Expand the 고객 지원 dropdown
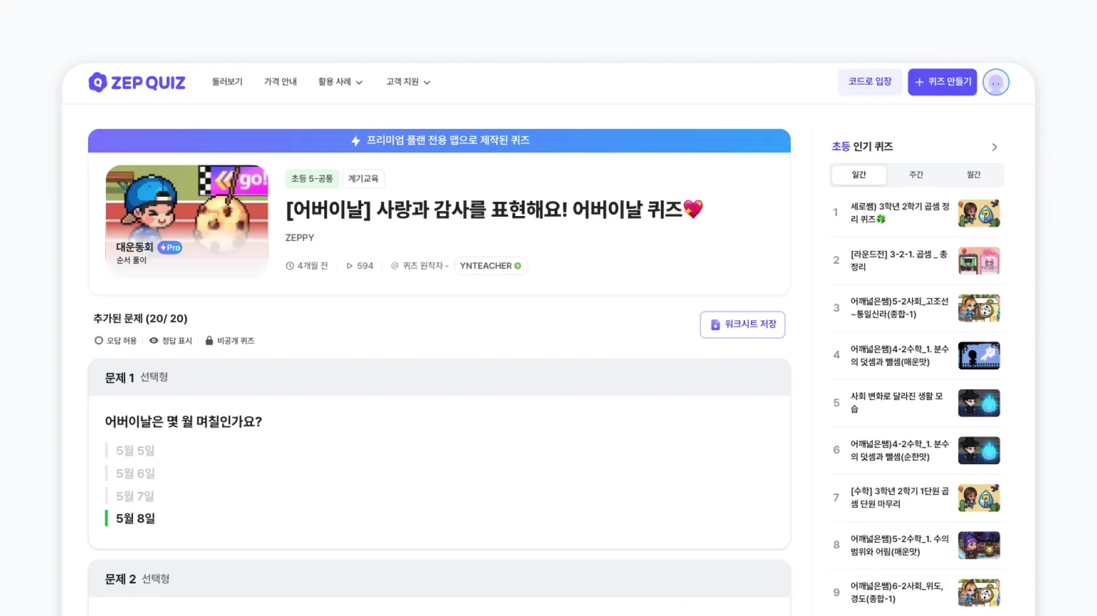This screenshot has height=616, width=1097. coord(407,82)
